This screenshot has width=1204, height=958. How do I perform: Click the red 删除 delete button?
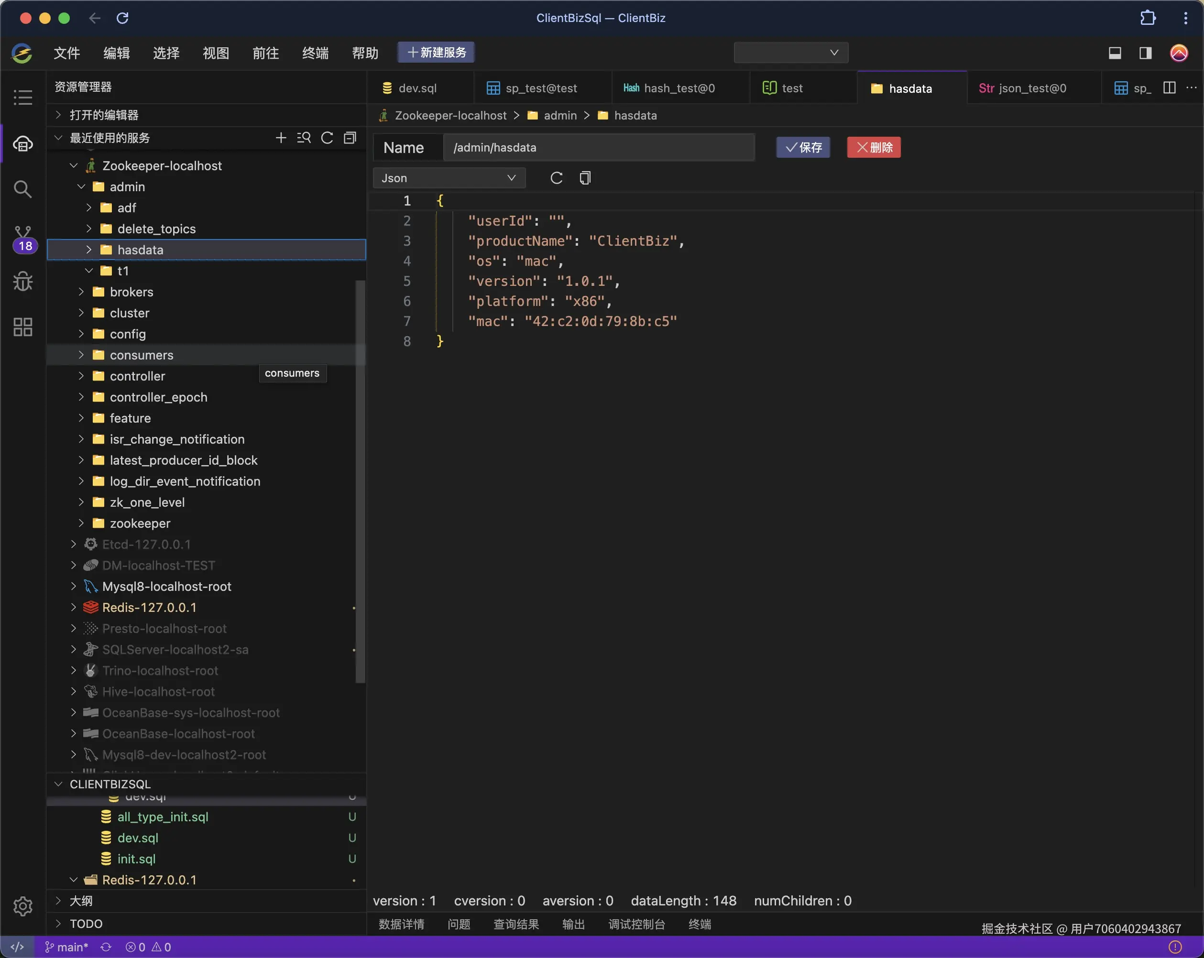[874, 147]
